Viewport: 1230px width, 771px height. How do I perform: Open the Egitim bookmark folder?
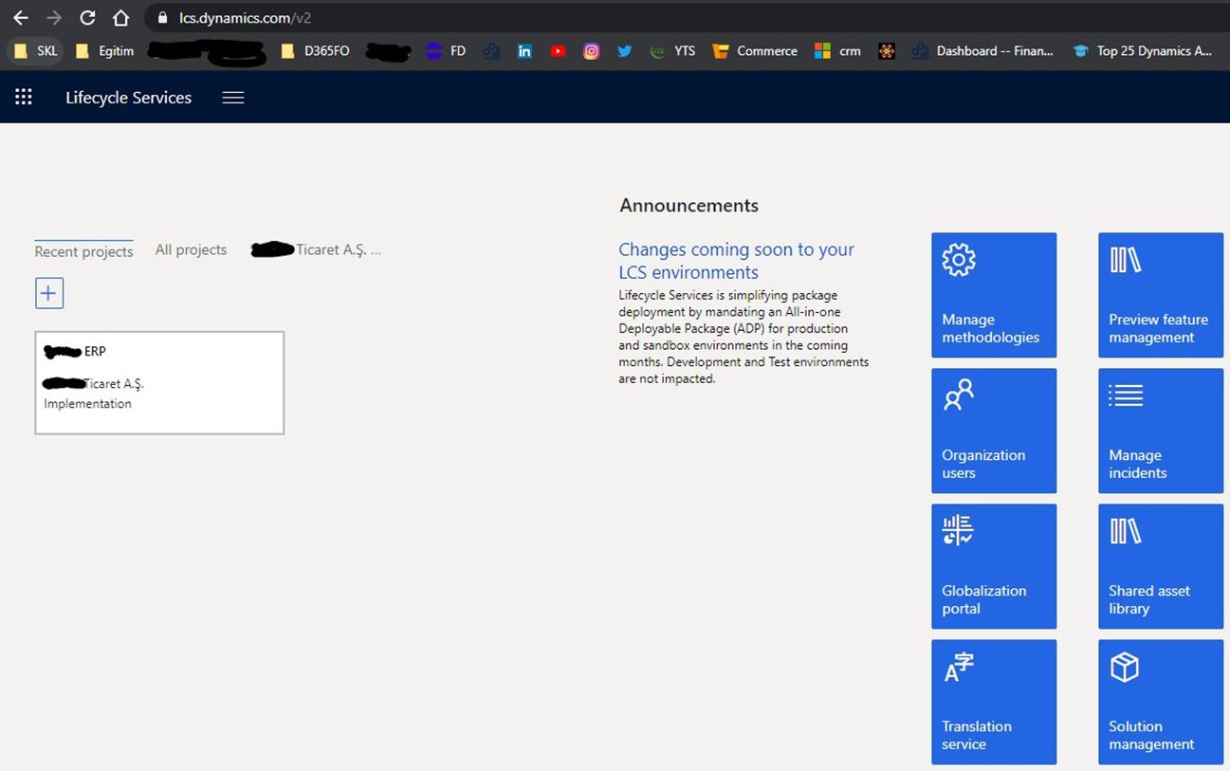pos(104,51)
